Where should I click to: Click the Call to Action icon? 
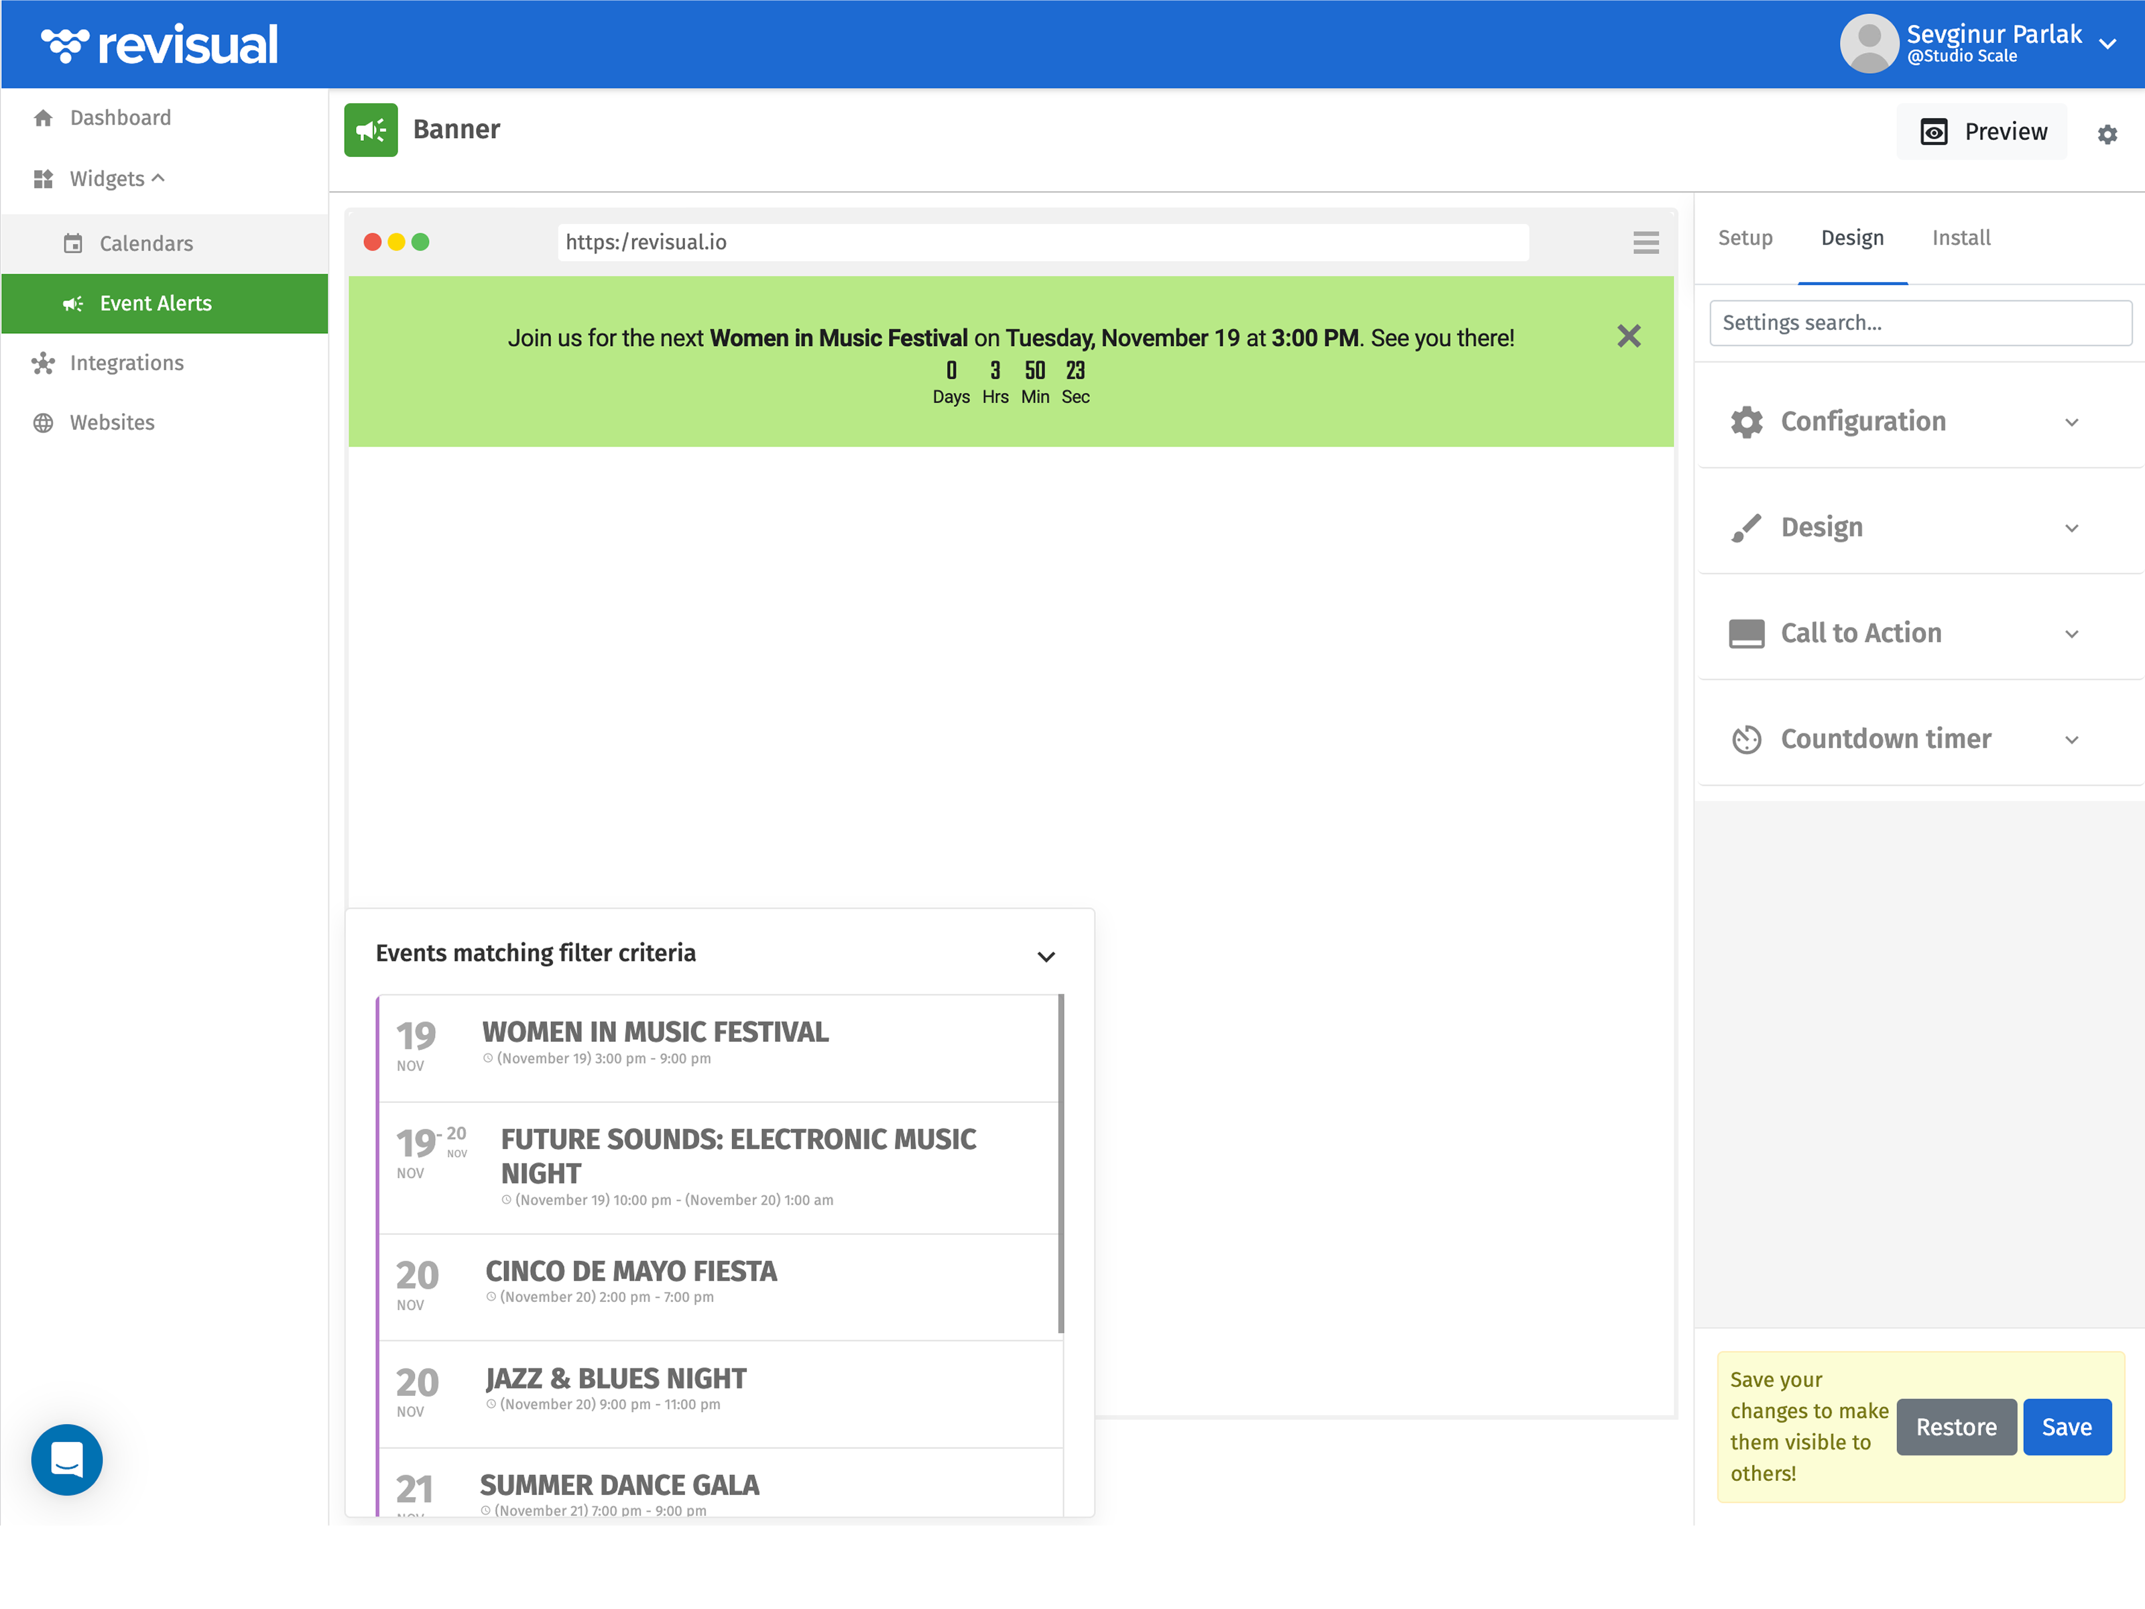coord(1746,634)
